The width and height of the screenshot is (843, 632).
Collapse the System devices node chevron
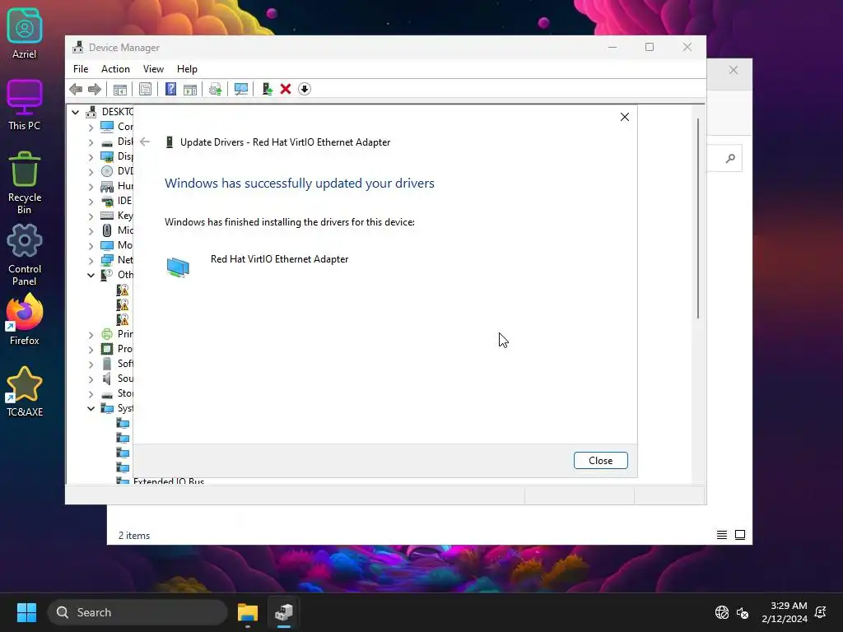pos(91,408)
